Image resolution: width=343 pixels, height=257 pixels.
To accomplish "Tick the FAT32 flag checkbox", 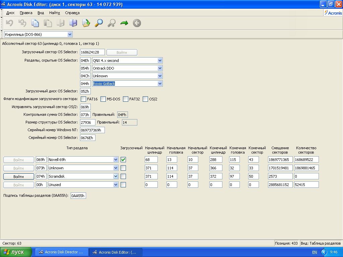I will 126,99.
